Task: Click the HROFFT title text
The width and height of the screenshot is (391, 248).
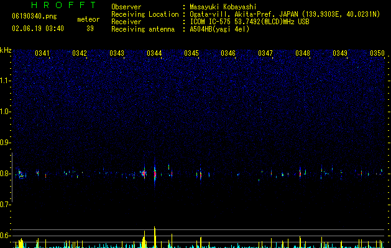Action: click(x=63, y=5)
